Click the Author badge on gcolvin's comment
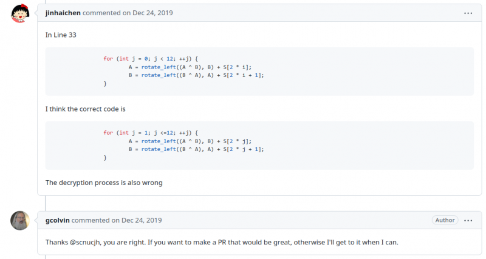486x259 pixels. tap(445, 220)
